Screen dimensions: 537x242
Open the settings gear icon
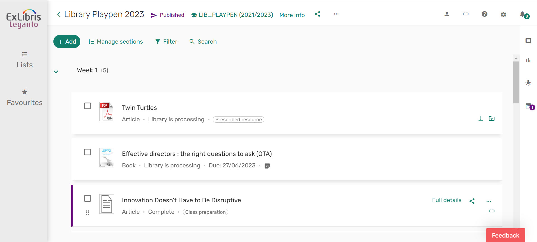(x=503, y=15)
